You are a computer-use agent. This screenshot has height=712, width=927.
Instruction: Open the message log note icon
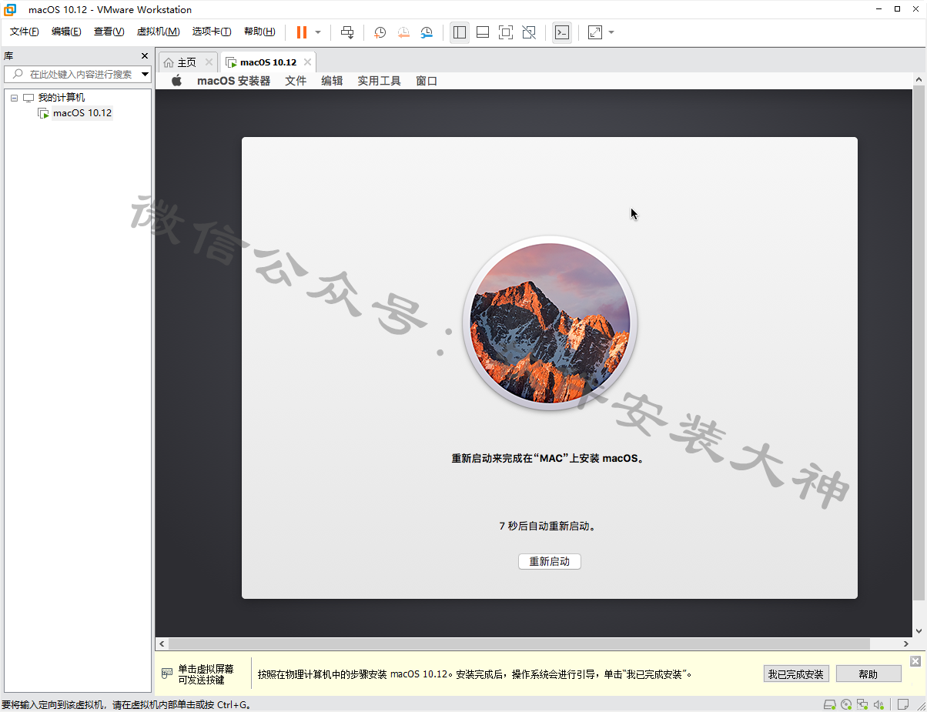902,704
